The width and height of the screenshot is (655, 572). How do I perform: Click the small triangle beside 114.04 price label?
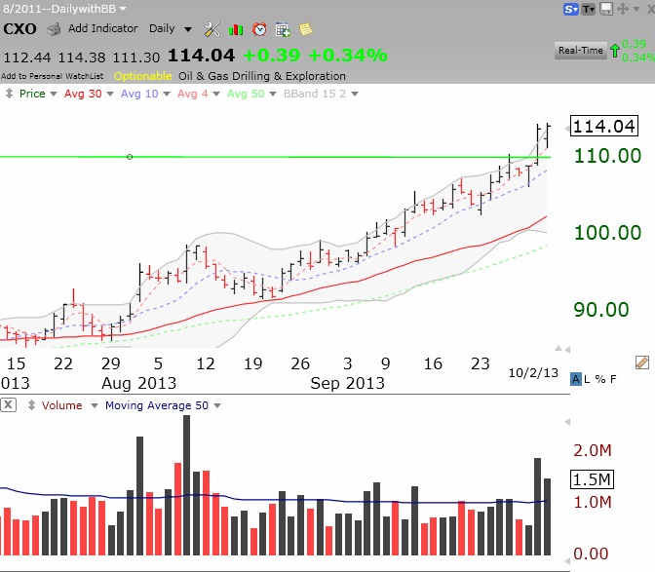click(567, 129)
